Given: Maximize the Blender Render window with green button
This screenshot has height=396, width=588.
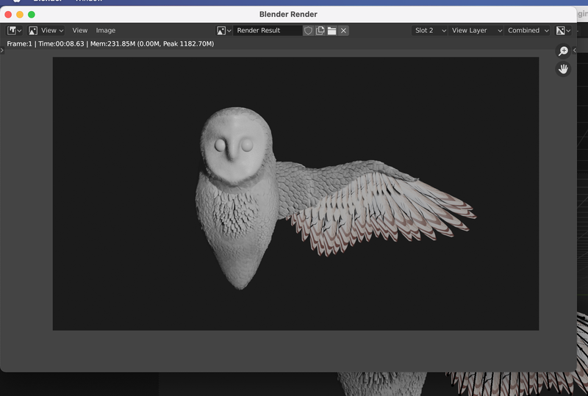Looking at the screenshot, I should pyautogui.click(x=32, y=14).
